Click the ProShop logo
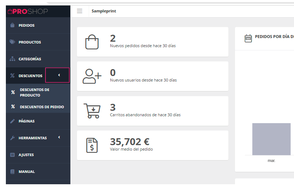 [28, 11]
